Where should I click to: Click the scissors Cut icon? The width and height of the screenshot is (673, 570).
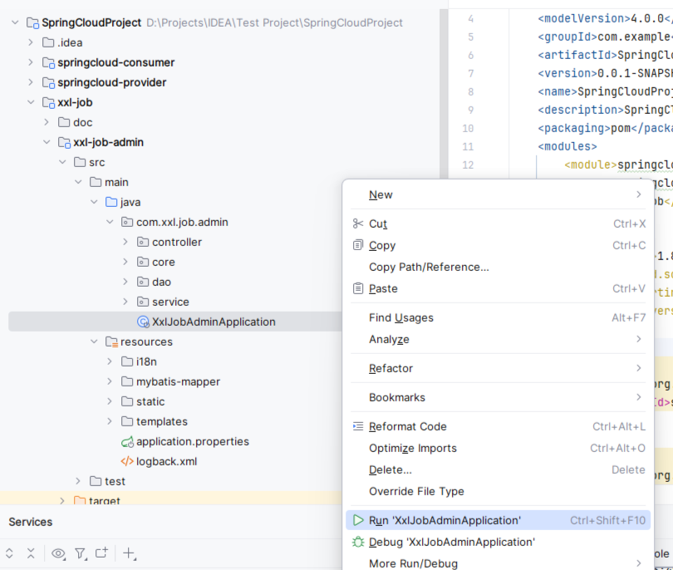(358, 224)
